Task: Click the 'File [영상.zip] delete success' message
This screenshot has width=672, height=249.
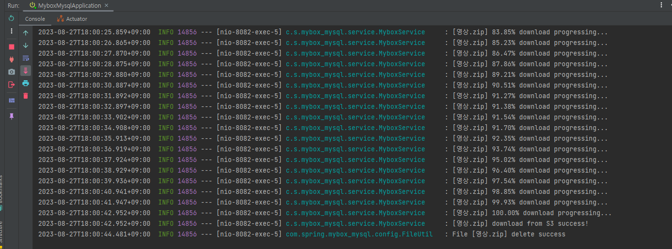Action: 508,234
